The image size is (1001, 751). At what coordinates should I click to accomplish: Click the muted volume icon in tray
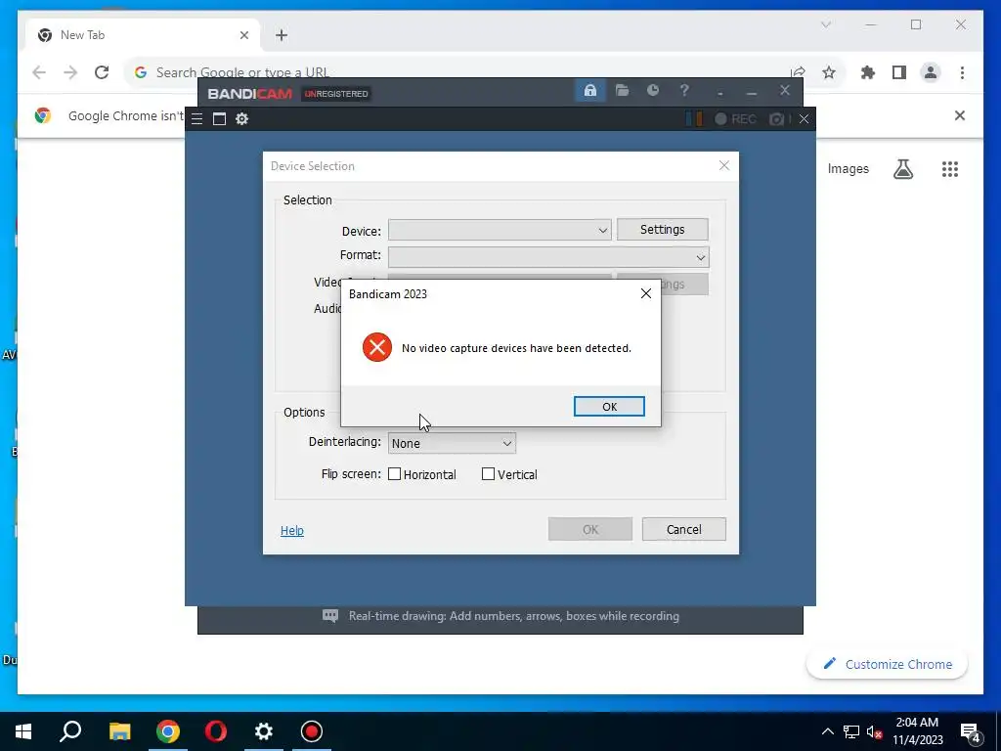(x=874, y=731)
